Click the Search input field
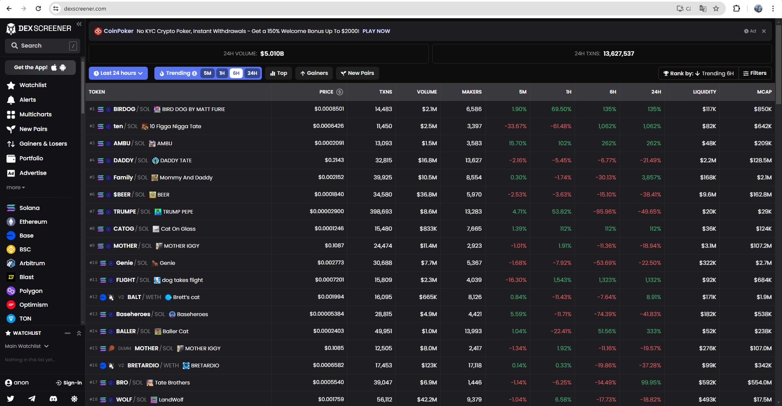 [42, 46]
